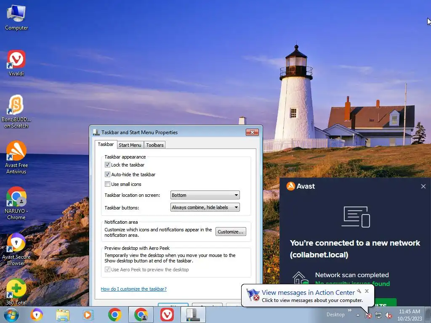
Task: Click wrench icon in Action Center balloon
Action: 359,291
